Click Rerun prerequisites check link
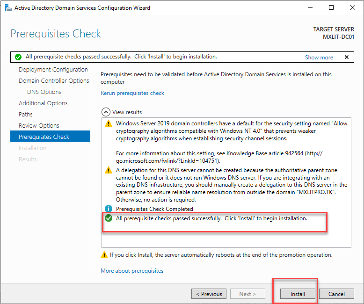The height and width of the screenshot is (304, 364). [132, 93]
